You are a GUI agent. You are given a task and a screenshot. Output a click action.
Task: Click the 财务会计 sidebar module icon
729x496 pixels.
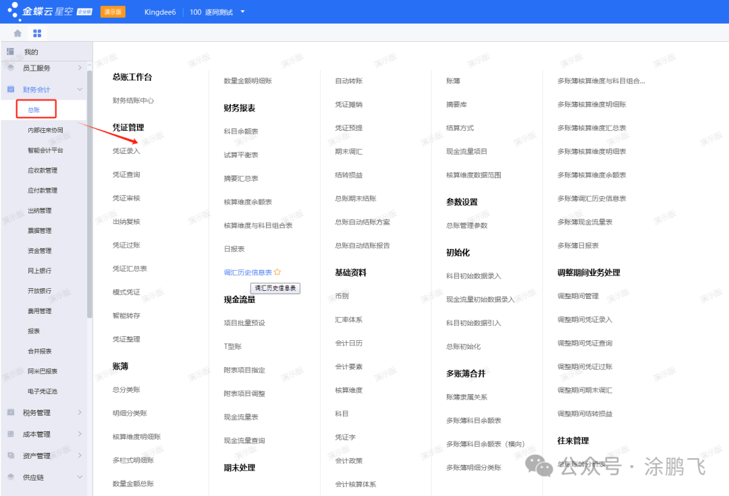point(11,89)
